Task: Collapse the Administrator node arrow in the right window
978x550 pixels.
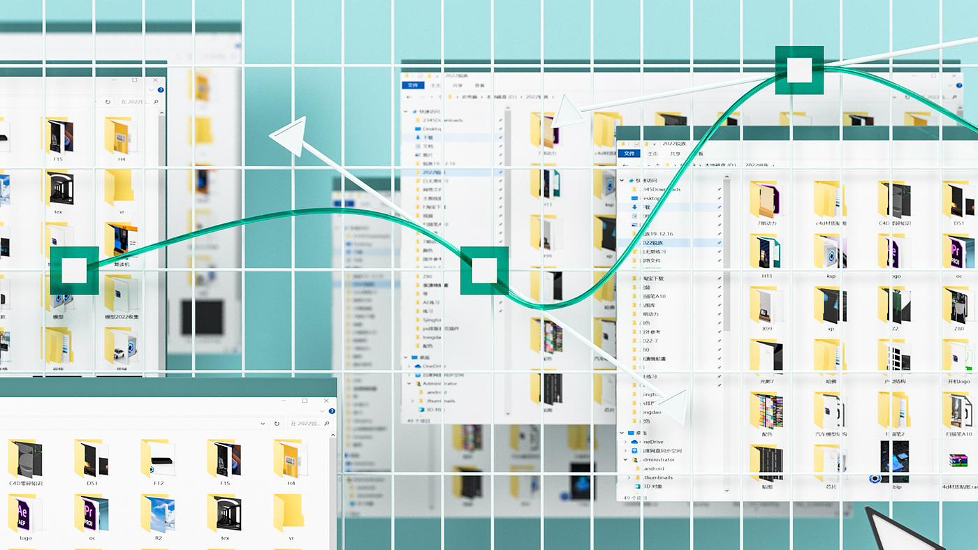Action: click(x=624, y=459)
